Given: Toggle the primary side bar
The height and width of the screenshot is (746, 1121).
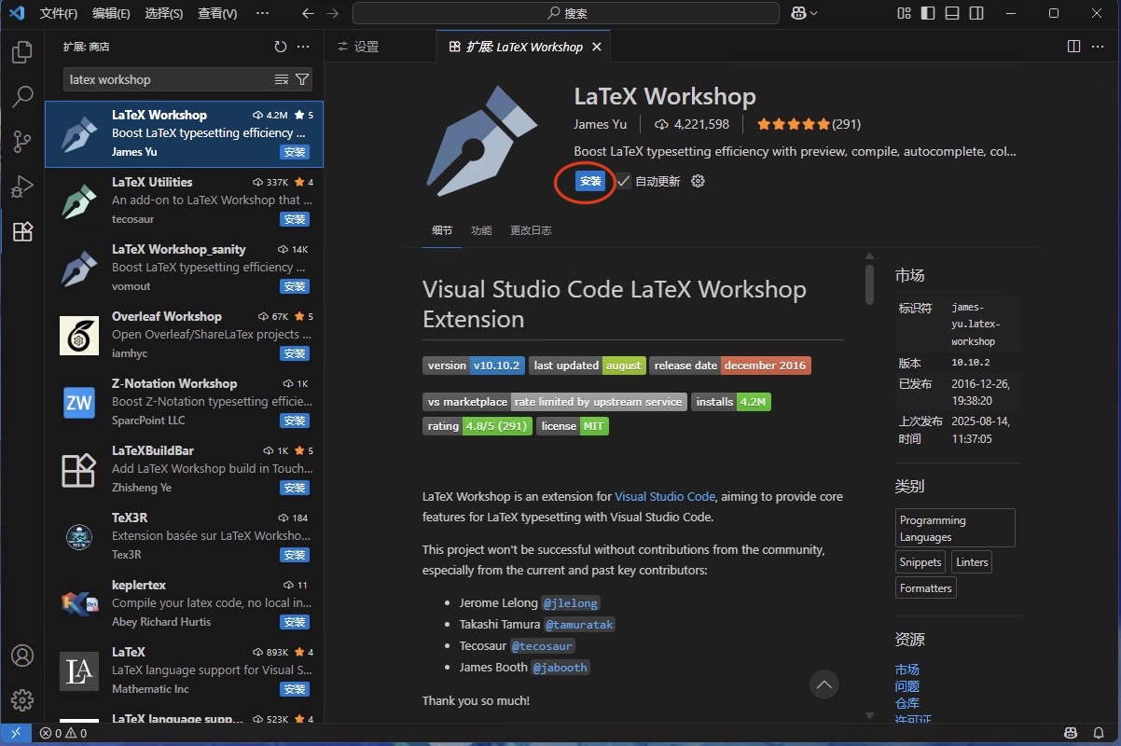Looking at the screenshot, I should [x=928, y=13].
